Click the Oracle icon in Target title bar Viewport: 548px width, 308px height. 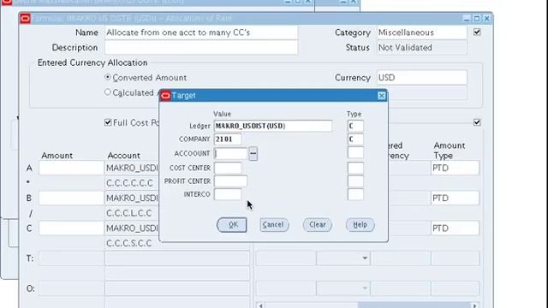[165, 96]
